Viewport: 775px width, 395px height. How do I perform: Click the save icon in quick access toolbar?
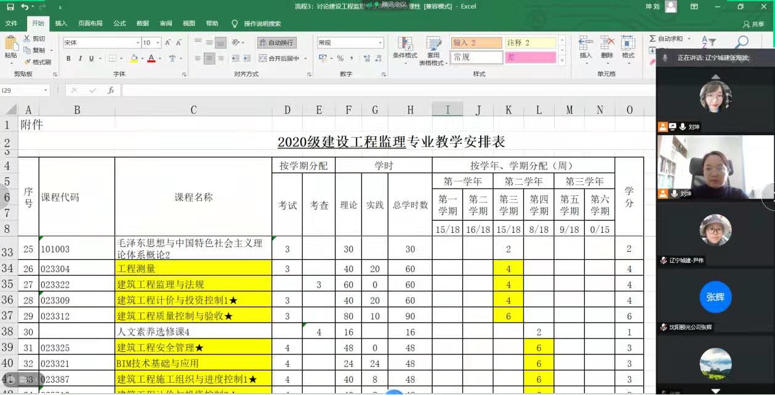pos(10,7)
